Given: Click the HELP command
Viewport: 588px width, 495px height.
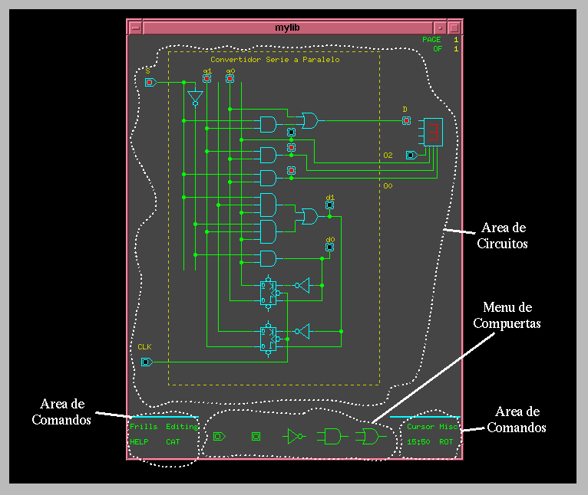Looking at the screenshot, I should coord(139,442).
